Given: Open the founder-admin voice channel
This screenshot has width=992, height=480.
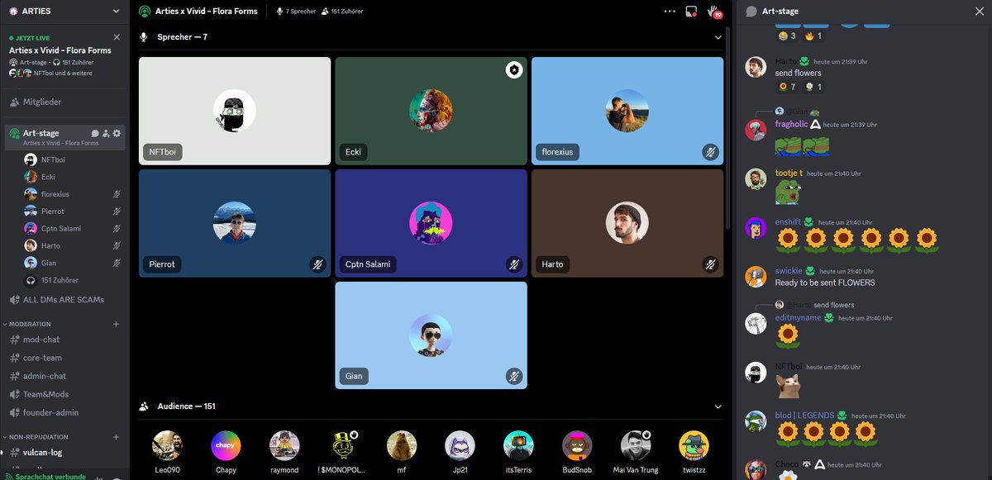Looking at the screenshot, I should pos(64,412).
